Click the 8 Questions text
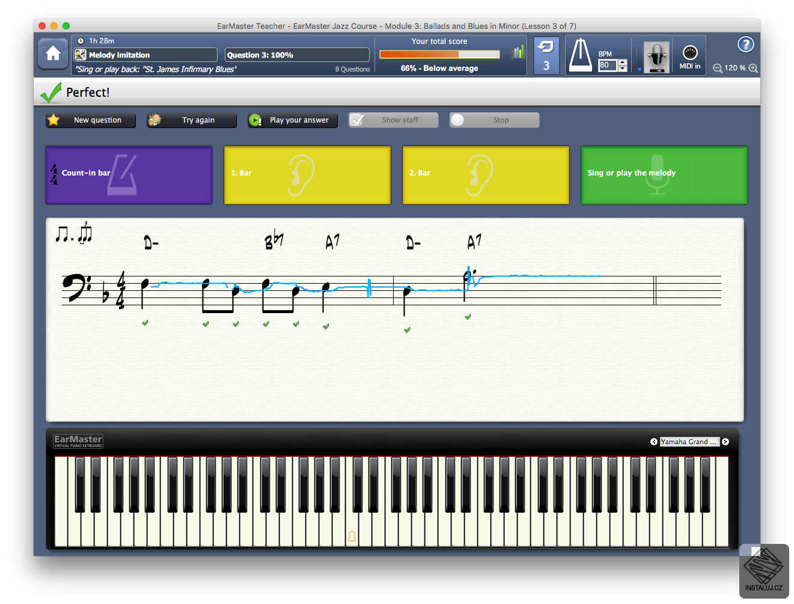The width and height of the screenshot is (794, 604). [352, 69]
